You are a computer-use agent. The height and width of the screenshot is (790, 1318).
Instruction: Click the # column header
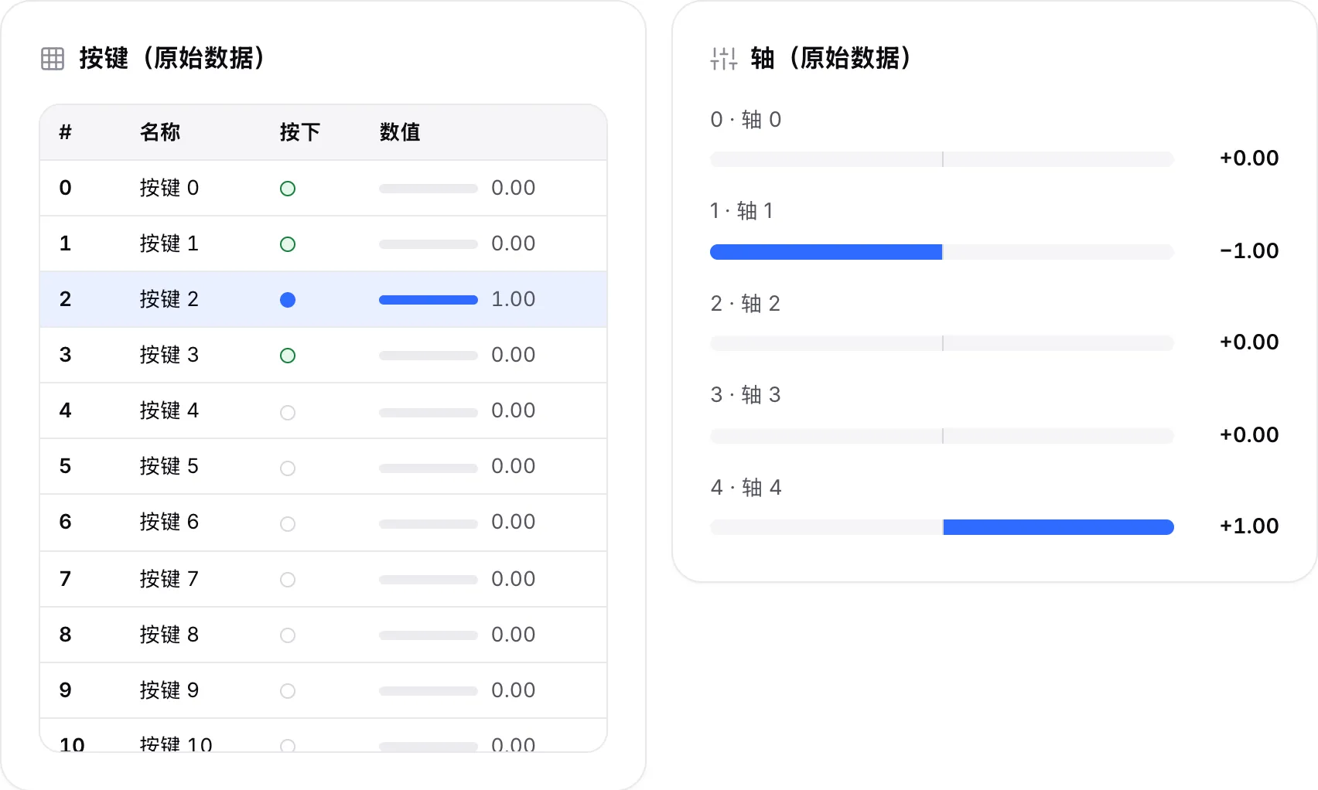[x=66, y=132]
